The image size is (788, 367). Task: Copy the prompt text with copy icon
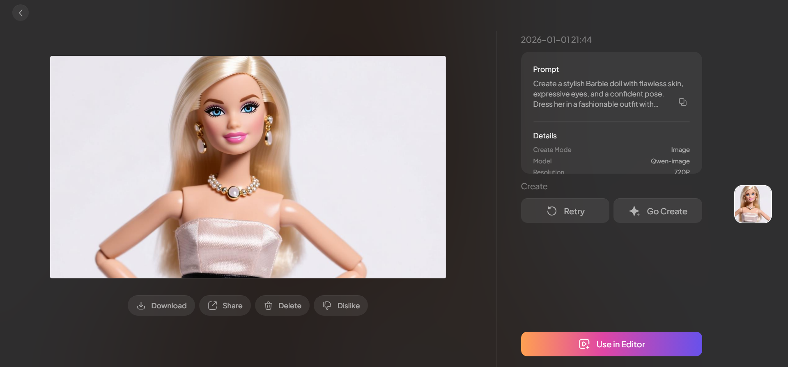(x=682, y=102)
